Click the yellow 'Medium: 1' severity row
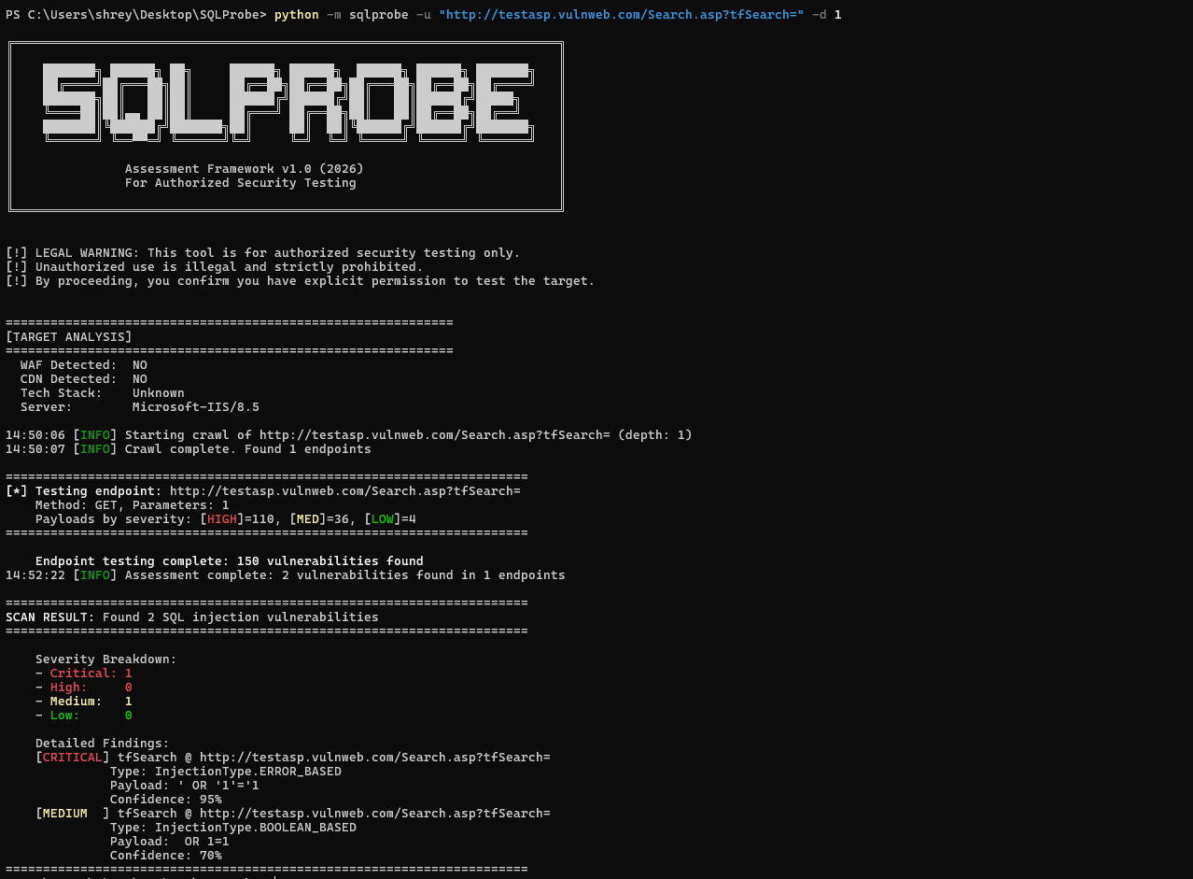This screenshot has width=1193, height=879. (84, 702)
